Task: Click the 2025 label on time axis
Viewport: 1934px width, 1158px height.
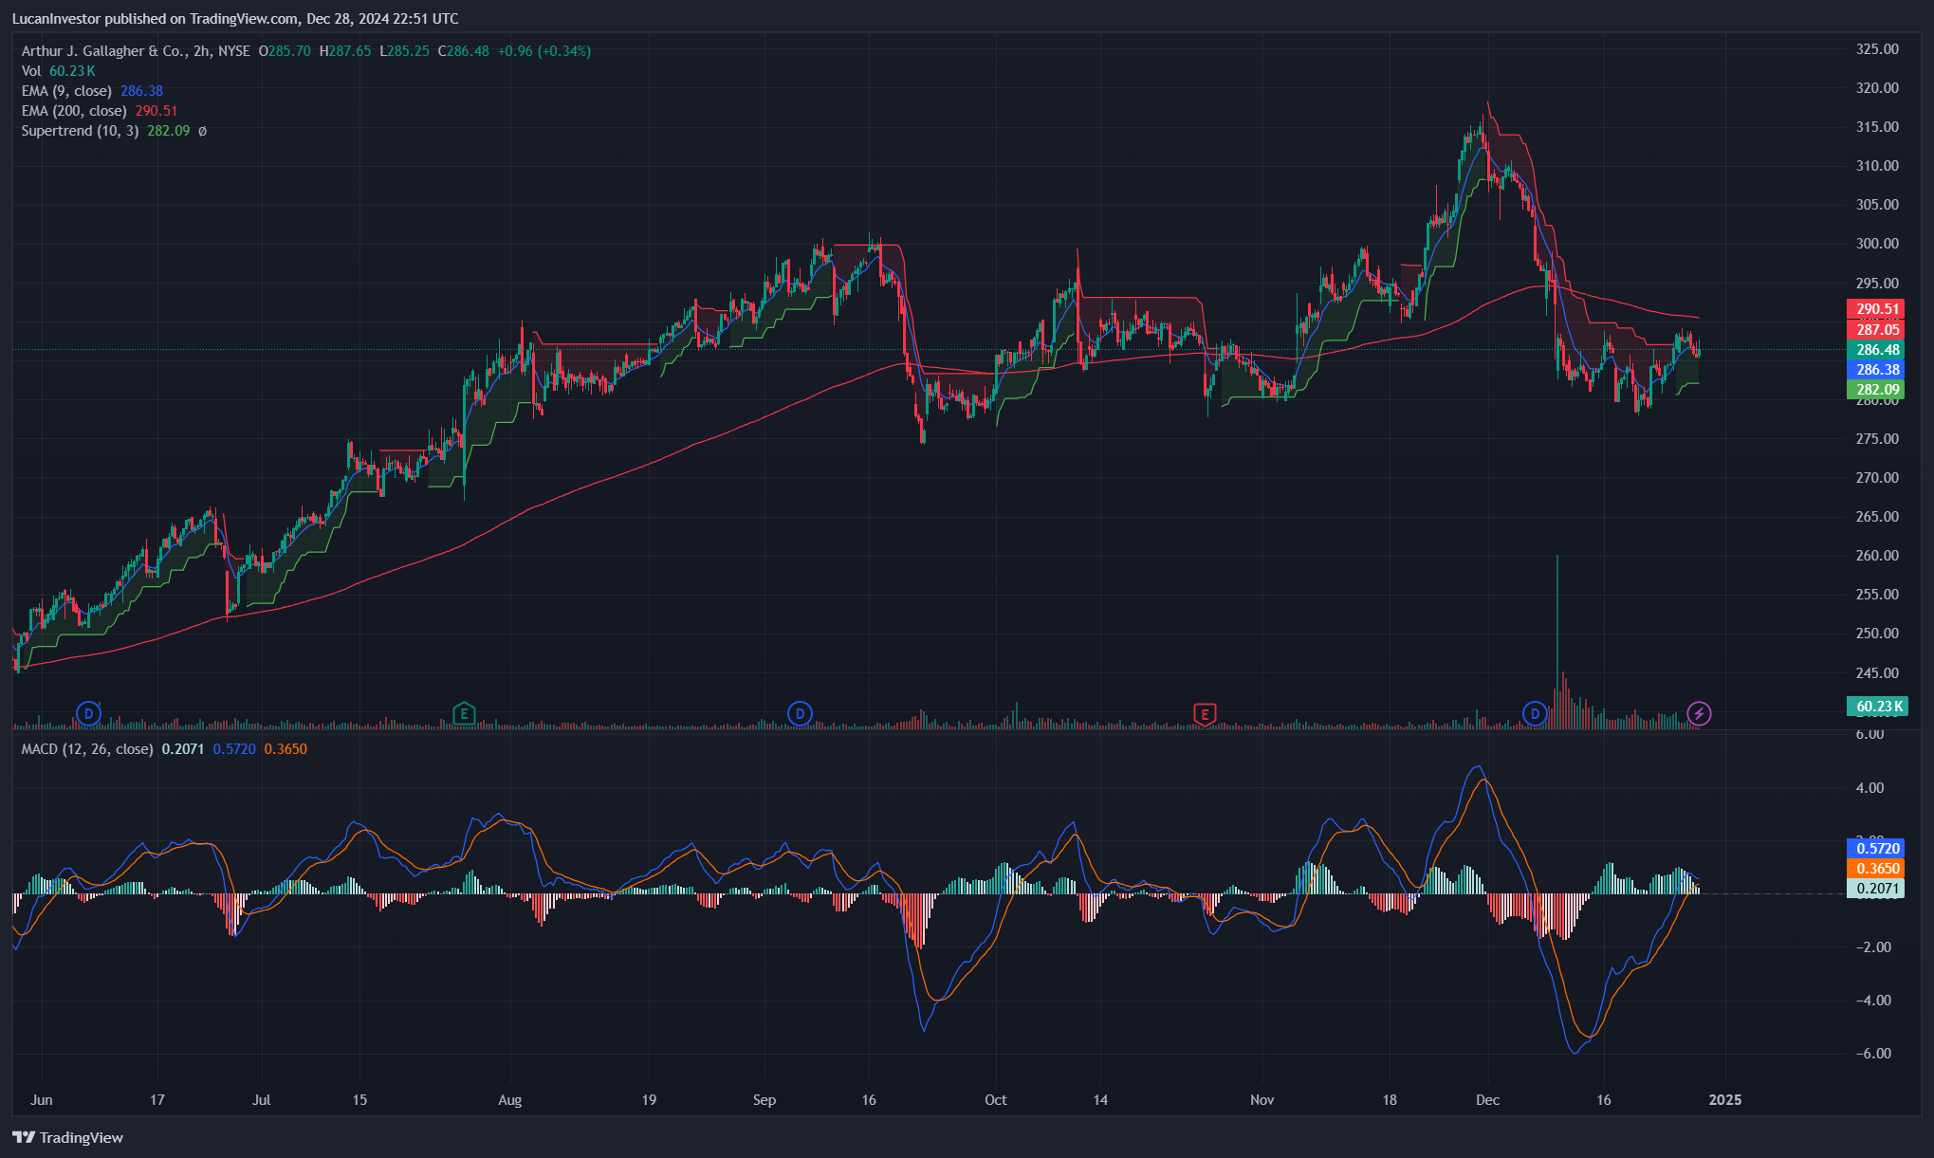Action: [1725, 1100]
